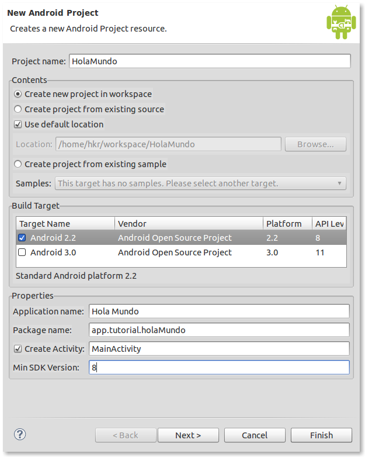This screenshot has height=457, width=365.
Task: Open the help question mark icon
Action: [20, 435]
